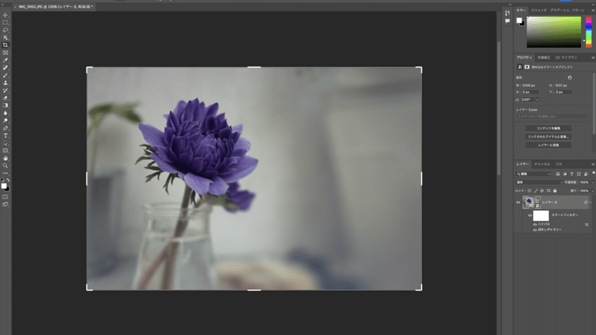Select the Brush tool

pos(5,75)
